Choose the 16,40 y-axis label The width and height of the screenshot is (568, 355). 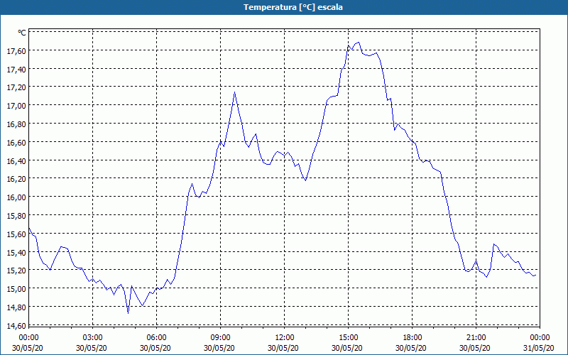pyautogui.click(x=16, y=161)
